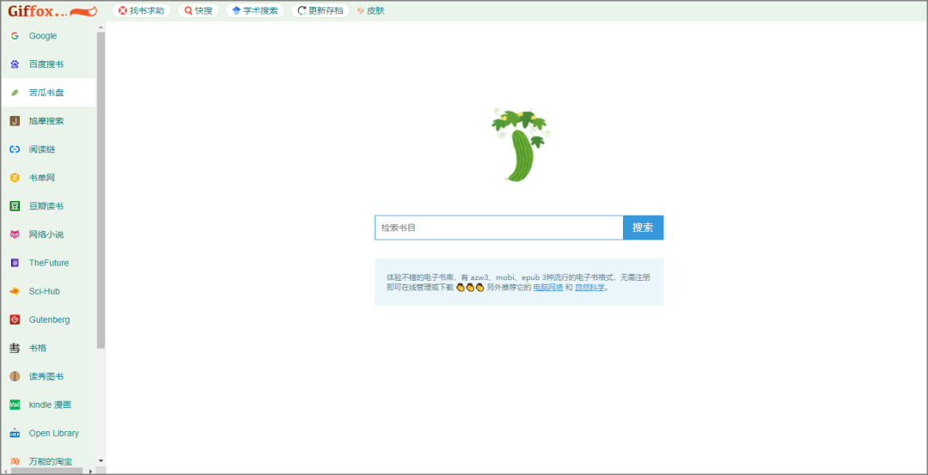Click the sidebar scroll down arrow
928x475 pixels.
tap(101, 461)
